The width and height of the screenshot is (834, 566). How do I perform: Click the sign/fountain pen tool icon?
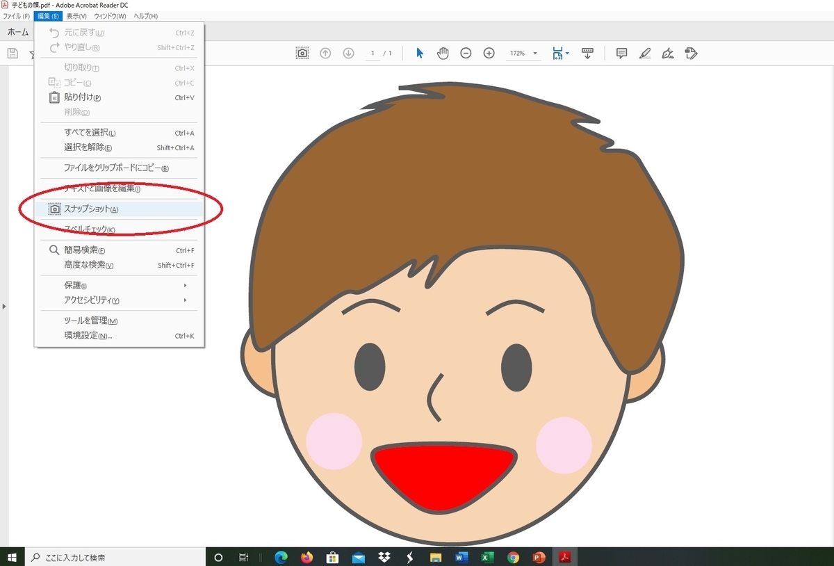point(668,54)
